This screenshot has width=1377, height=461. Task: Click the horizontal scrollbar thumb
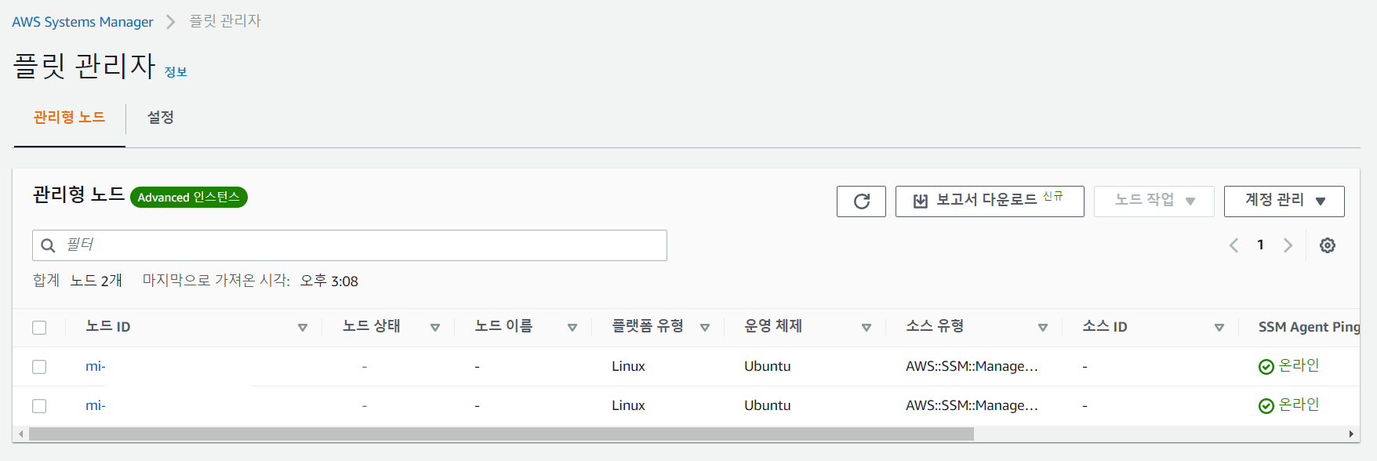501,434
